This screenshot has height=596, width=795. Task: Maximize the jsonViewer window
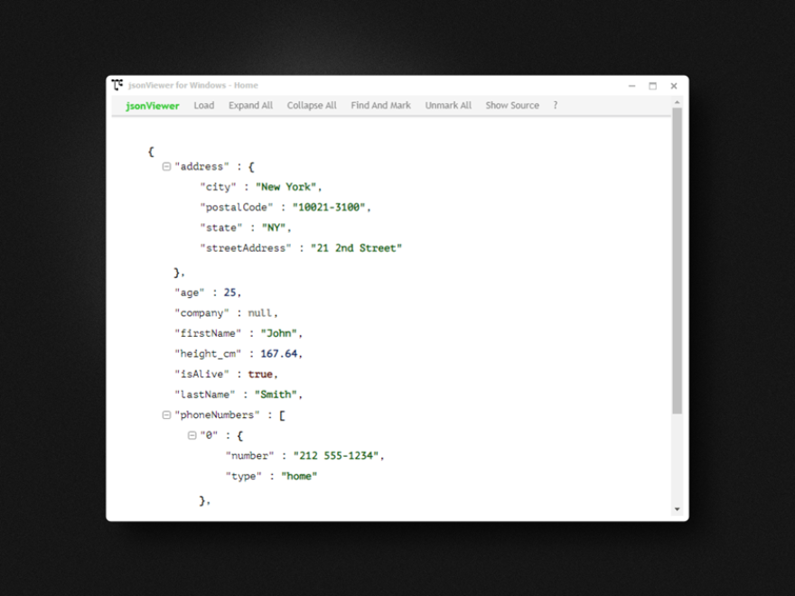[x=652, y=86]
